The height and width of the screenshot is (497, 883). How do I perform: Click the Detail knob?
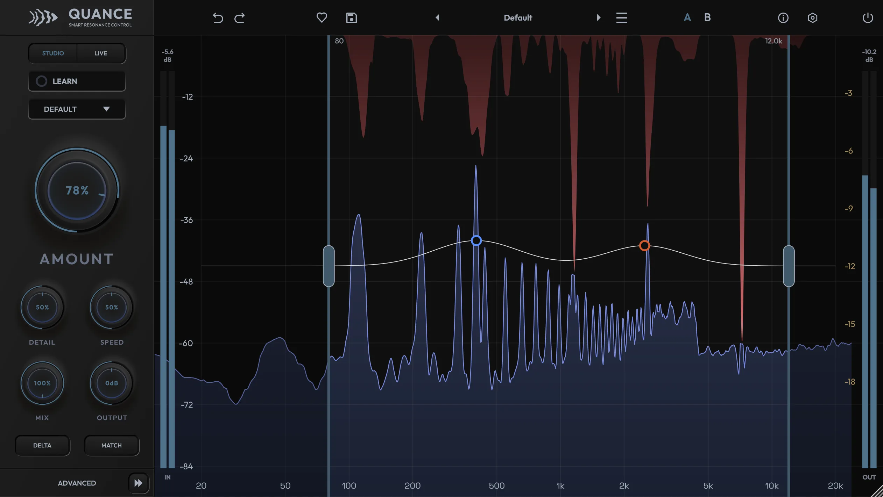42,307
